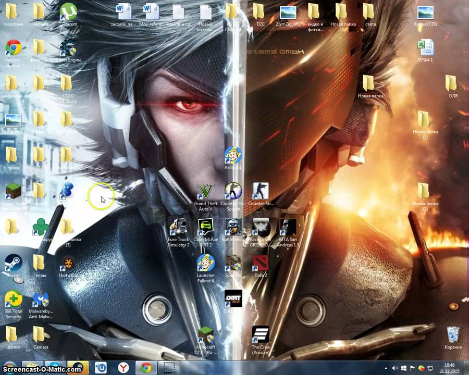Open the D2C folder
The height and width of the screenshot is (375, 469).
[x=261, y=15]
